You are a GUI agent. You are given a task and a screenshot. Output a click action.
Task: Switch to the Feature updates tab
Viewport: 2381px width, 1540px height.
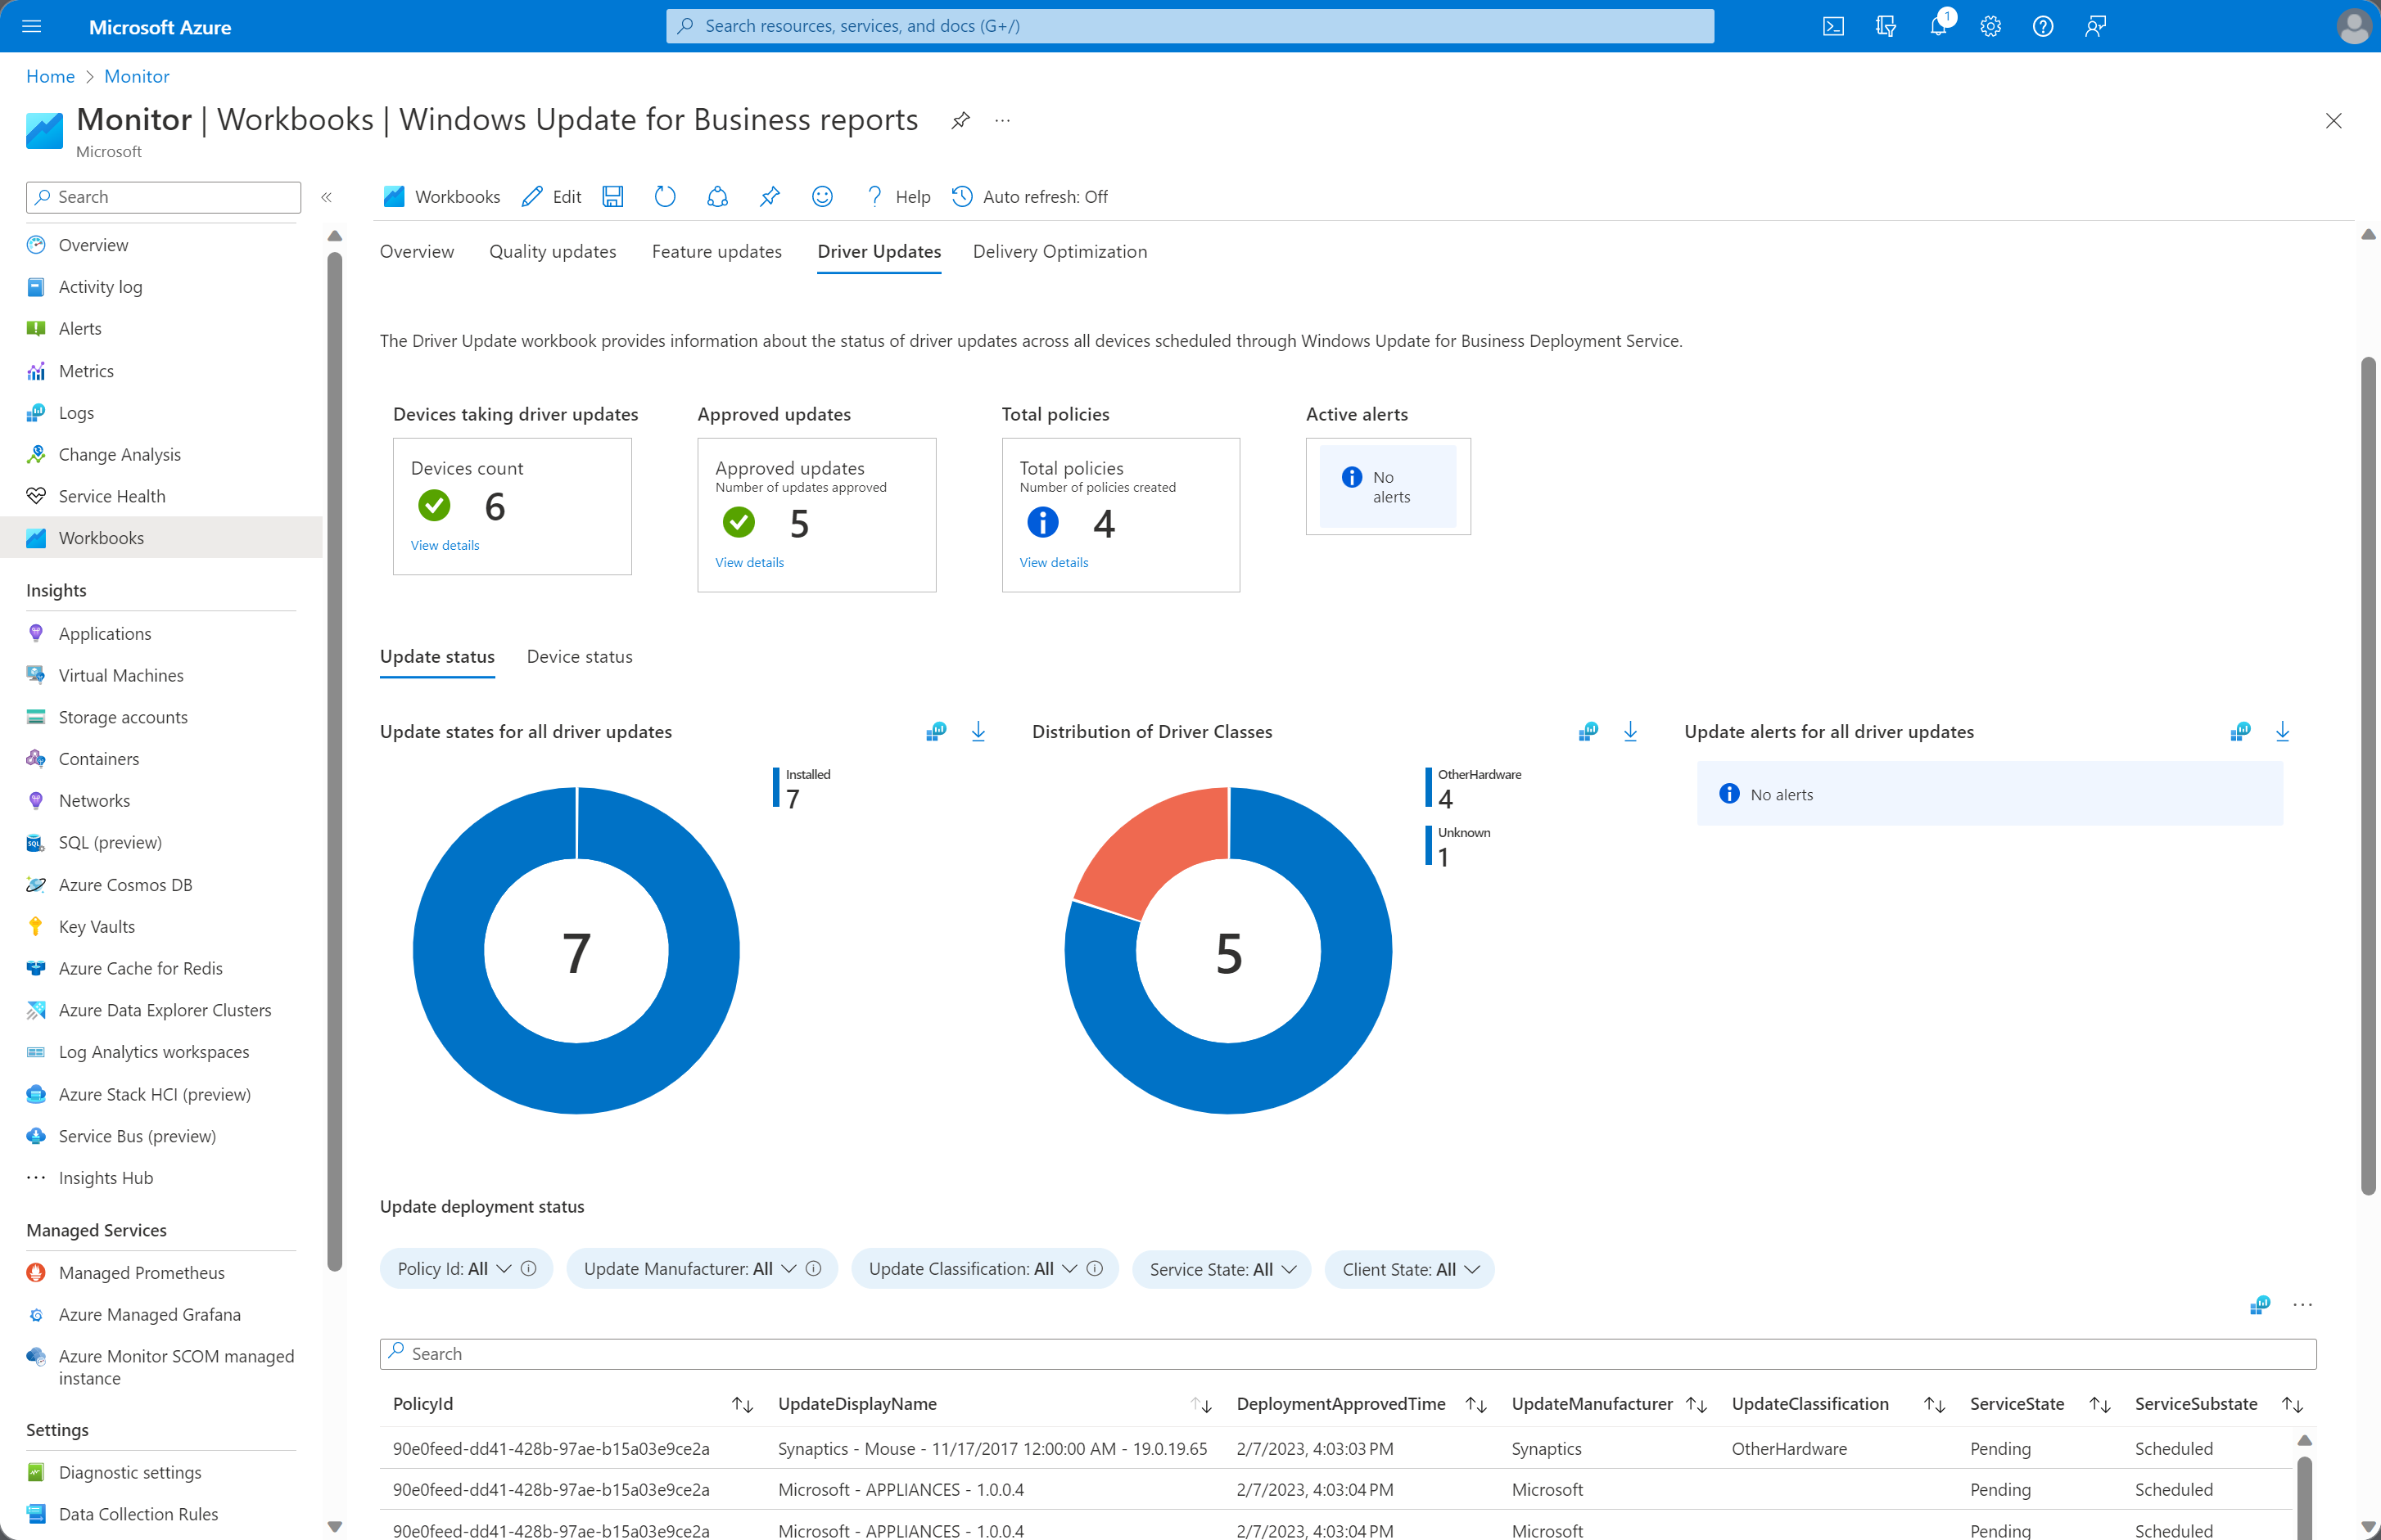pyautogui.click(x=716, y=252)
